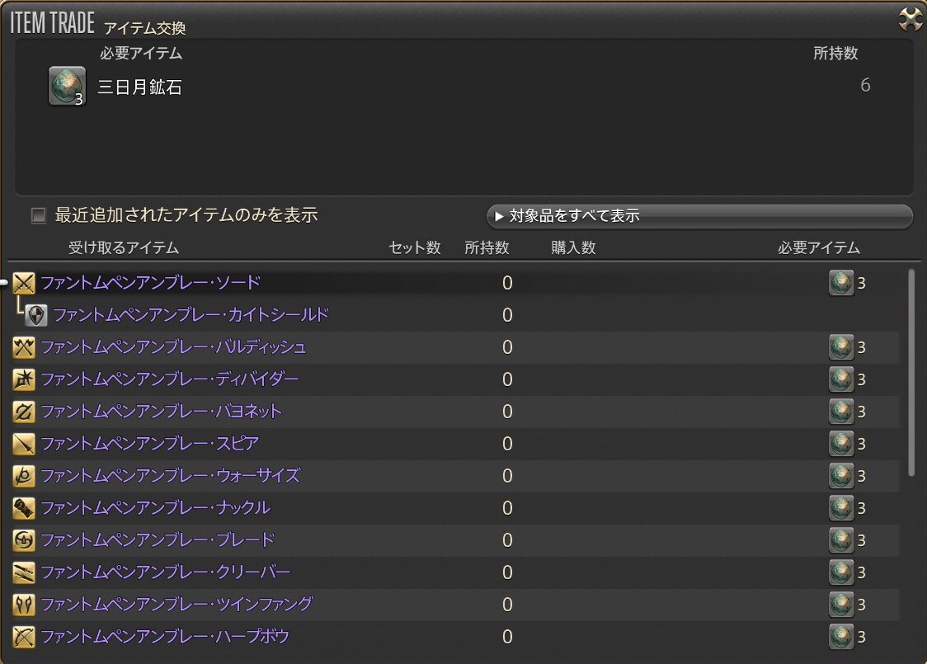This screenshot has width=927, height=664.
Task: Click the ore cost icon in スピア row
Action: 840,444
